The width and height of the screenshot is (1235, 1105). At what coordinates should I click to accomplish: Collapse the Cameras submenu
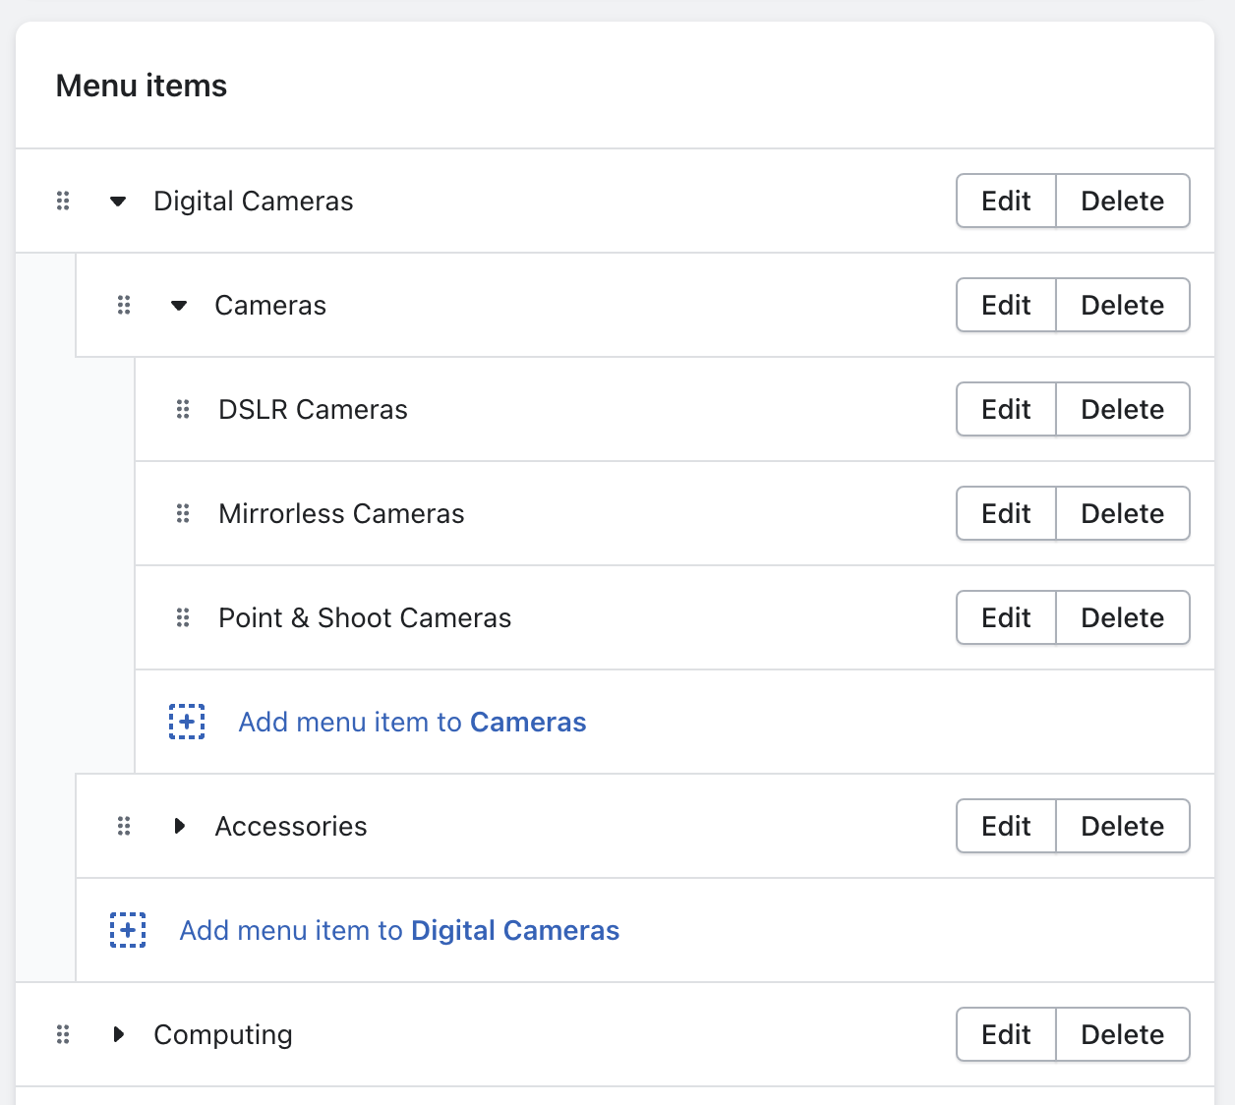[179, 305]
